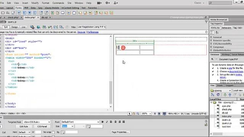The width and height of the screenshot is (244, 137).
Task: Select the Zoom magnifier tool in status bar
Action: point(138,114)
